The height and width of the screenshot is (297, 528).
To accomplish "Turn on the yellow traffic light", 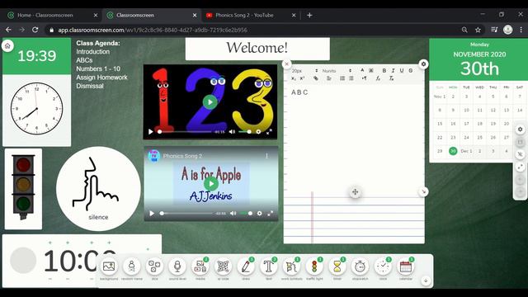I will [23, 184].
